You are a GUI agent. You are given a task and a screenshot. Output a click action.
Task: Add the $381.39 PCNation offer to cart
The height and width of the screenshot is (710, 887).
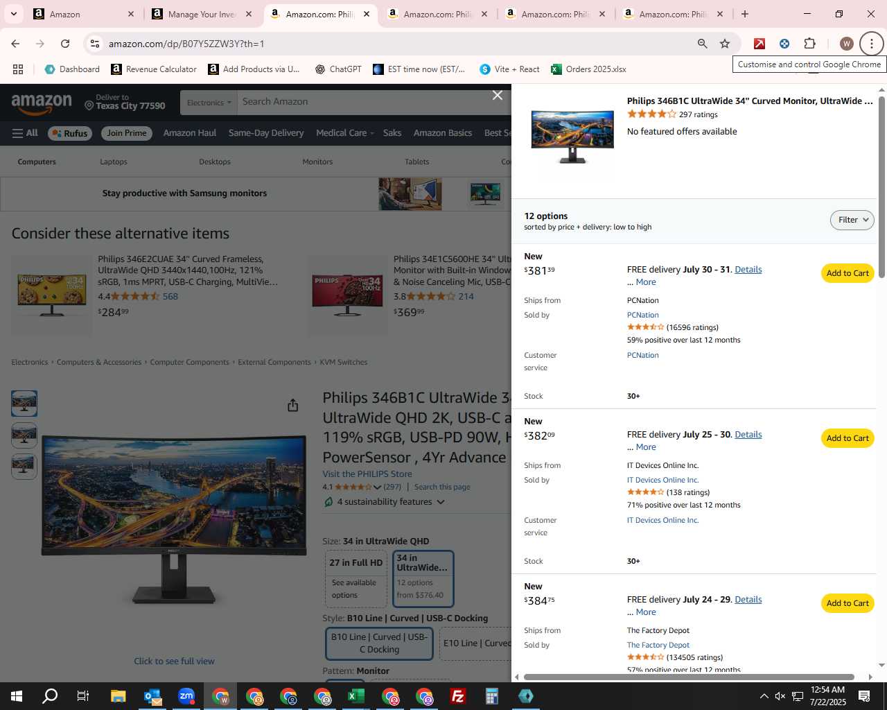click(x=848, y=273)
